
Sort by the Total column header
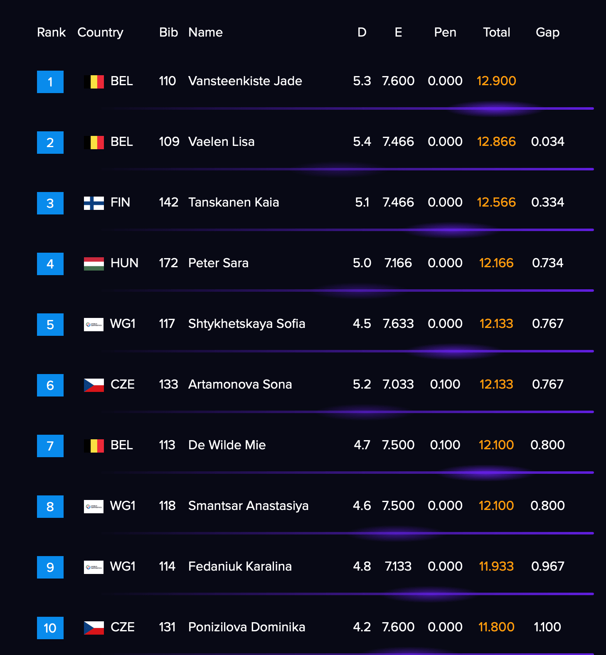pyautogui.click(x=496, y=32)
